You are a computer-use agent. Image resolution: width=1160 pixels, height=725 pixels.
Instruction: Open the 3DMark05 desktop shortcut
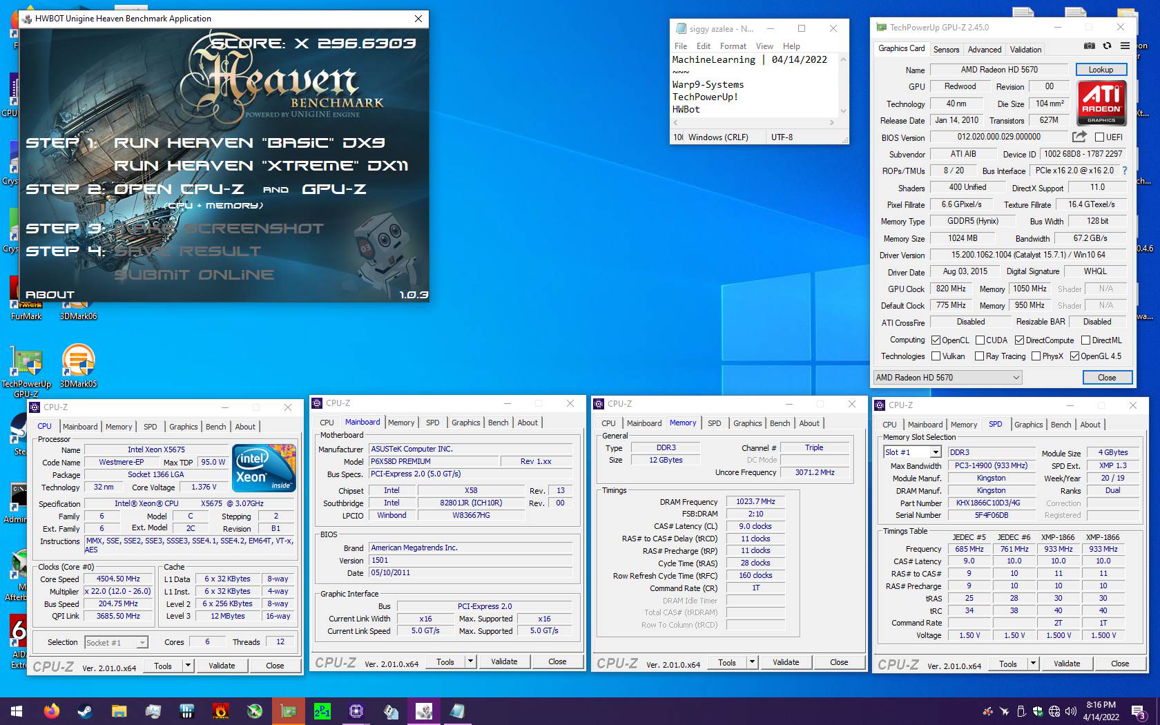coord(78,366)
